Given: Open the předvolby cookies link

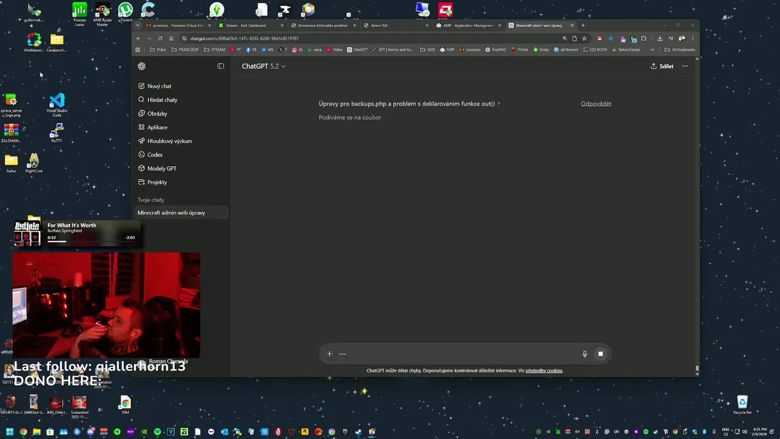Looking at the screenshot, I should pos(544,371).
